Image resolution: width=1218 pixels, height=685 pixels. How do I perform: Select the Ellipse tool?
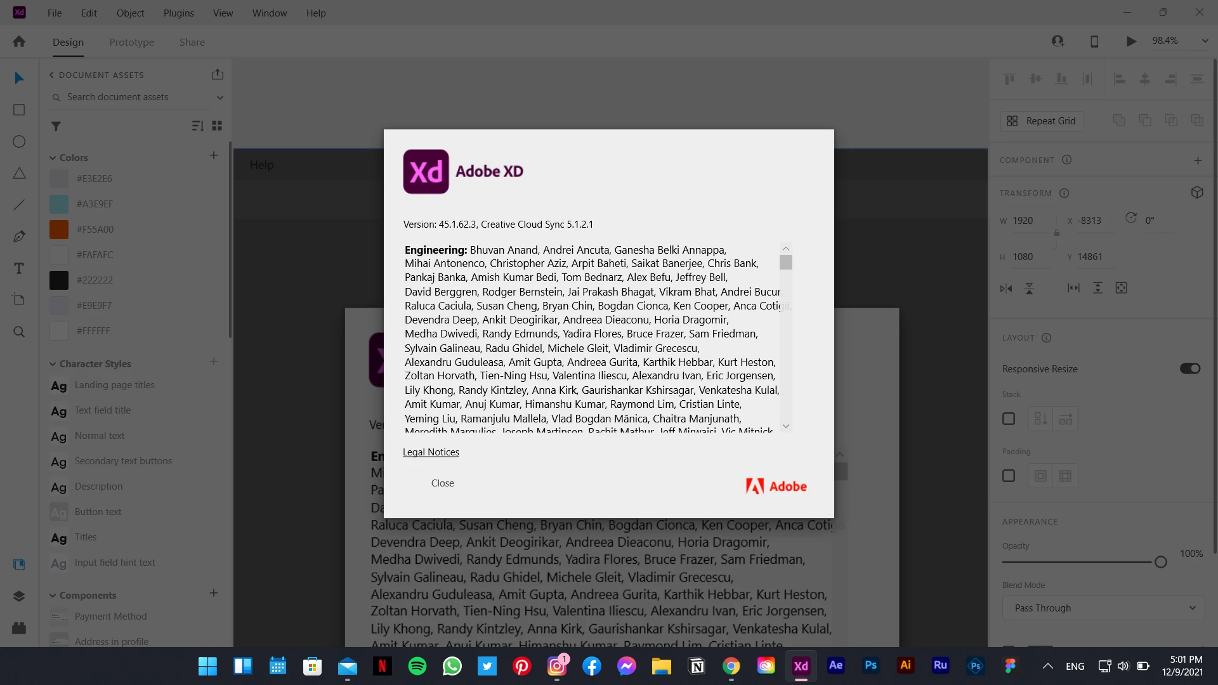(x=19, y=141)
